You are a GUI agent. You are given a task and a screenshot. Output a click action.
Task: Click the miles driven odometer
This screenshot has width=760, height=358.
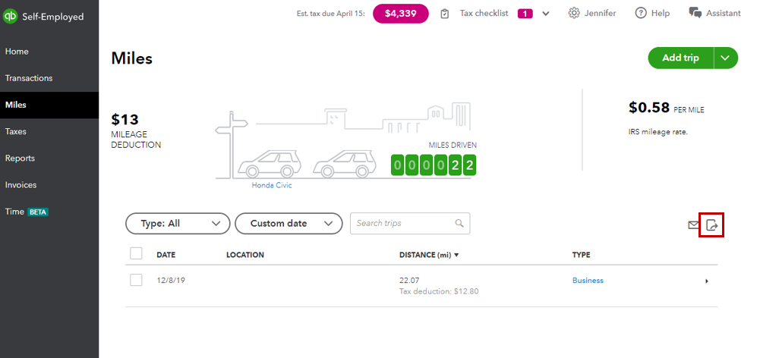click(434, 165)
